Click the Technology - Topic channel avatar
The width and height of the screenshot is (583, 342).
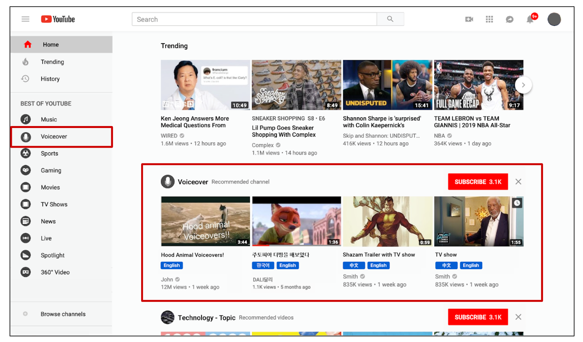coord(168,317)
